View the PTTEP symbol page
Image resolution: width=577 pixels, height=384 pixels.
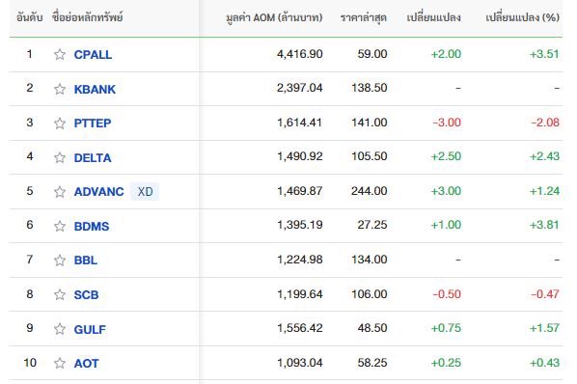coord(93,123)
